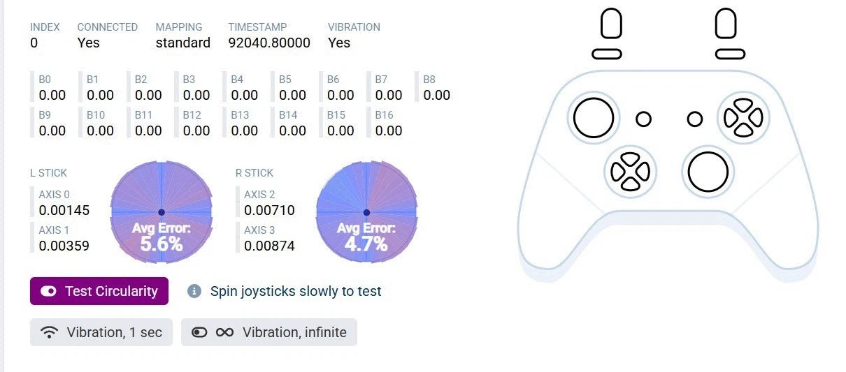The image size is (846, 372).
Task: Click the small right center button on controller
Action: pos(694,119)
